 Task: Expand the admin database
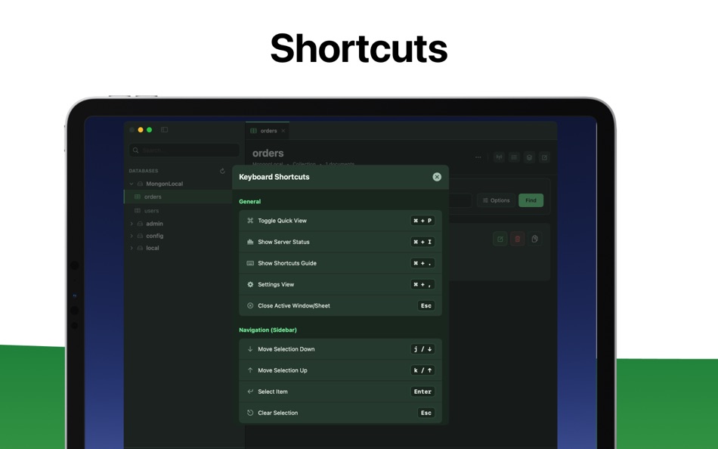point(131,223)
